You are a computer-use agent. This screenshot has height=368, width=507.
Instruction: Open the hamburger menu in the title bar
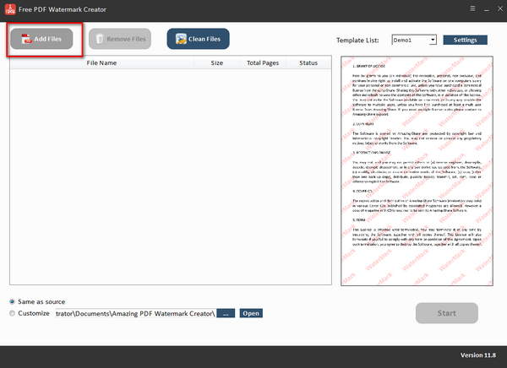(x=472, y=8)
